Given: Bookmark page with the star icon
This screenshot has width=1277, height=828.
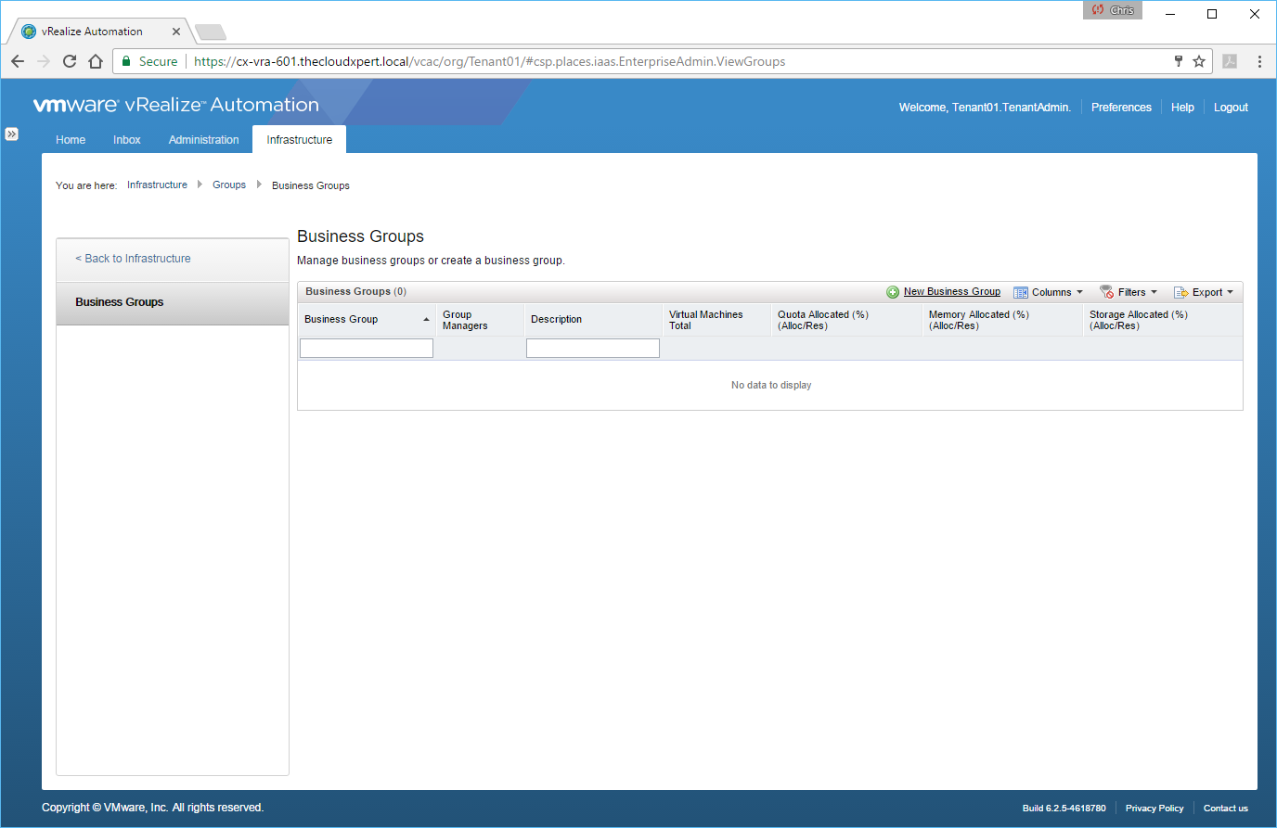Looking at the screenshot, I should click(x=1199, y=61).
